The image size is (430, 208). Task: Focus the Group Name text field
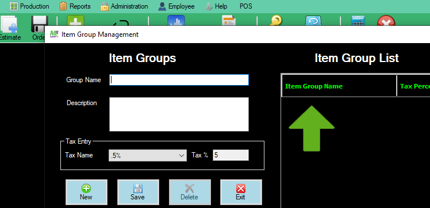pos(179,80)
